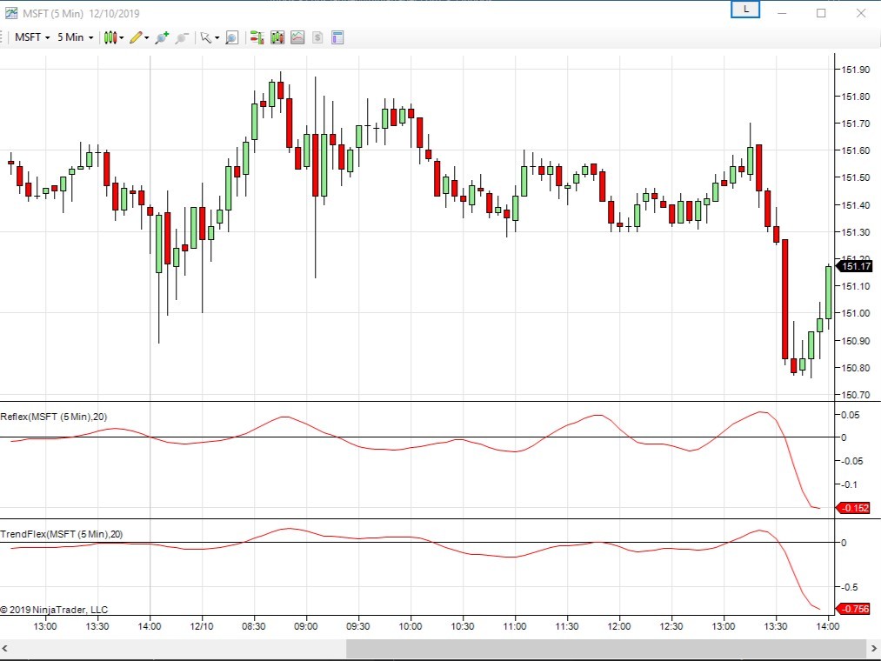Image resolution: width=881 pixels, height=661 pixels.
Task: Click the 151.17 current price marker
Action: [x=855, y=266]
